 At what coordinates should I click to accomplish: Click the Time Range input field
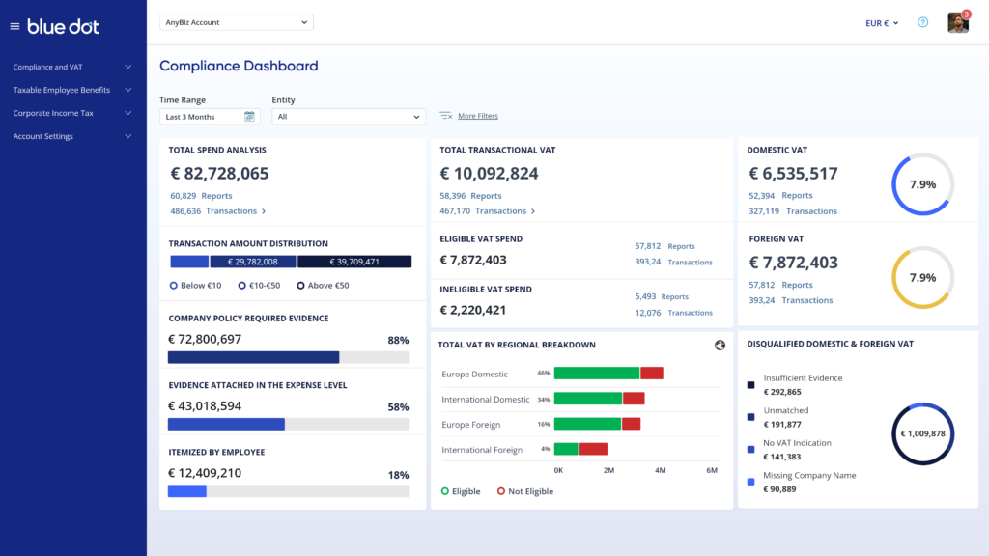202,117
